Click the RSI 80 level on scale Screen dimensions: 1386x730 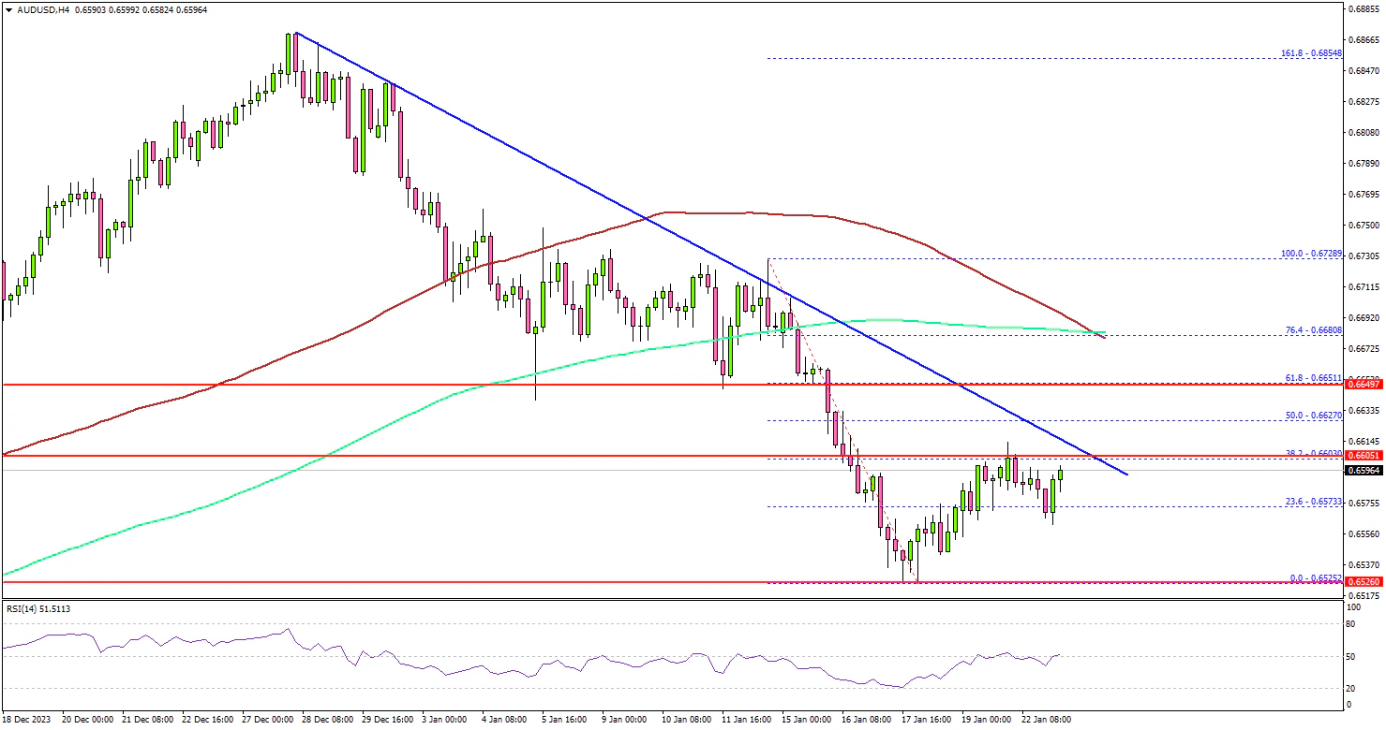click(1349, 622)
